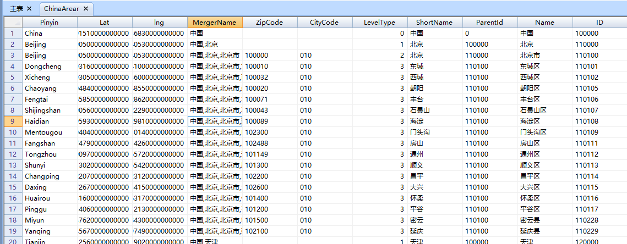
Task: Click the ShortName cell '东城'
Action: click(435, 66)
